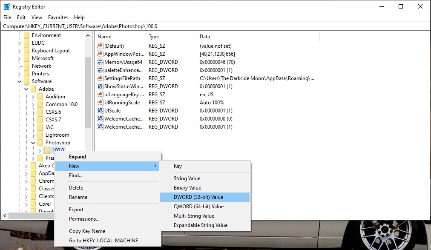Select Expandable String Value option
431x250 pixels.
(205, 225)
